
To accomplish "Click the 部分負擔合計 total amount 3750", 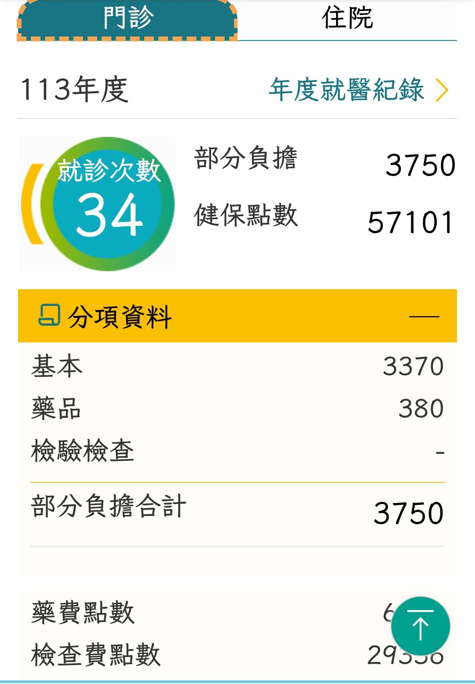I will pyautogui.click(x=409, y=513).
